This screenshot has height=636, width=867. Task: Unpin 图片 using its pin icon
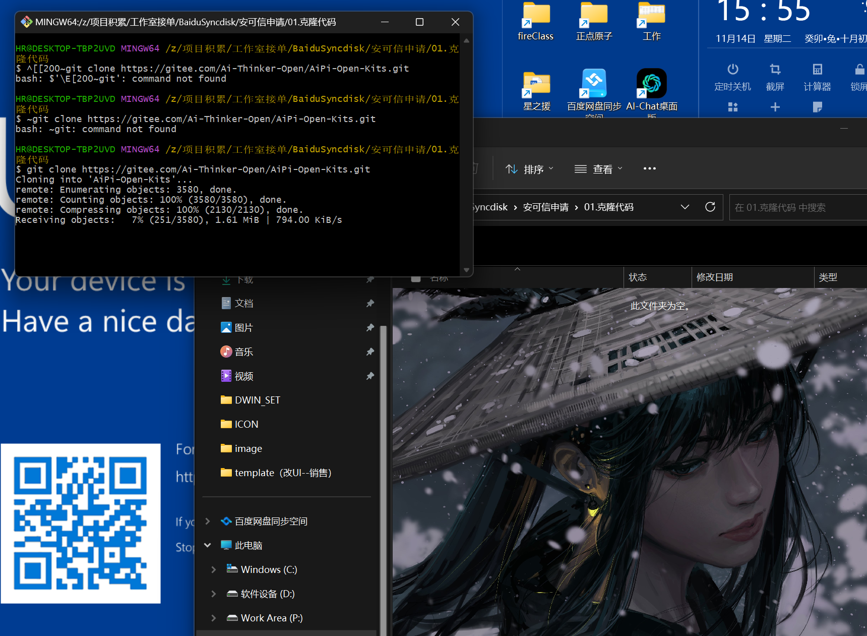[370, 327]
